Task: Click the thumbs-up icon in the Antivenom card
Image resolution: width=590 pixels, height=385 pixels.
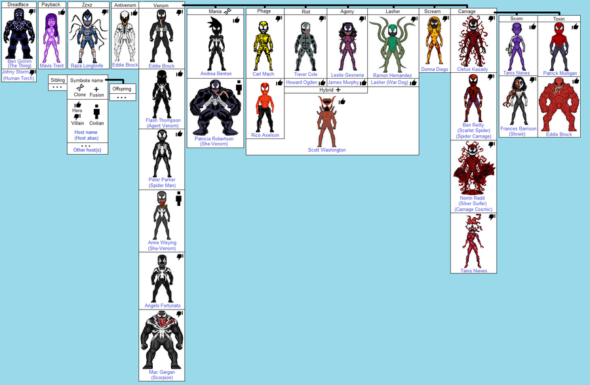Action: [134, 13]
